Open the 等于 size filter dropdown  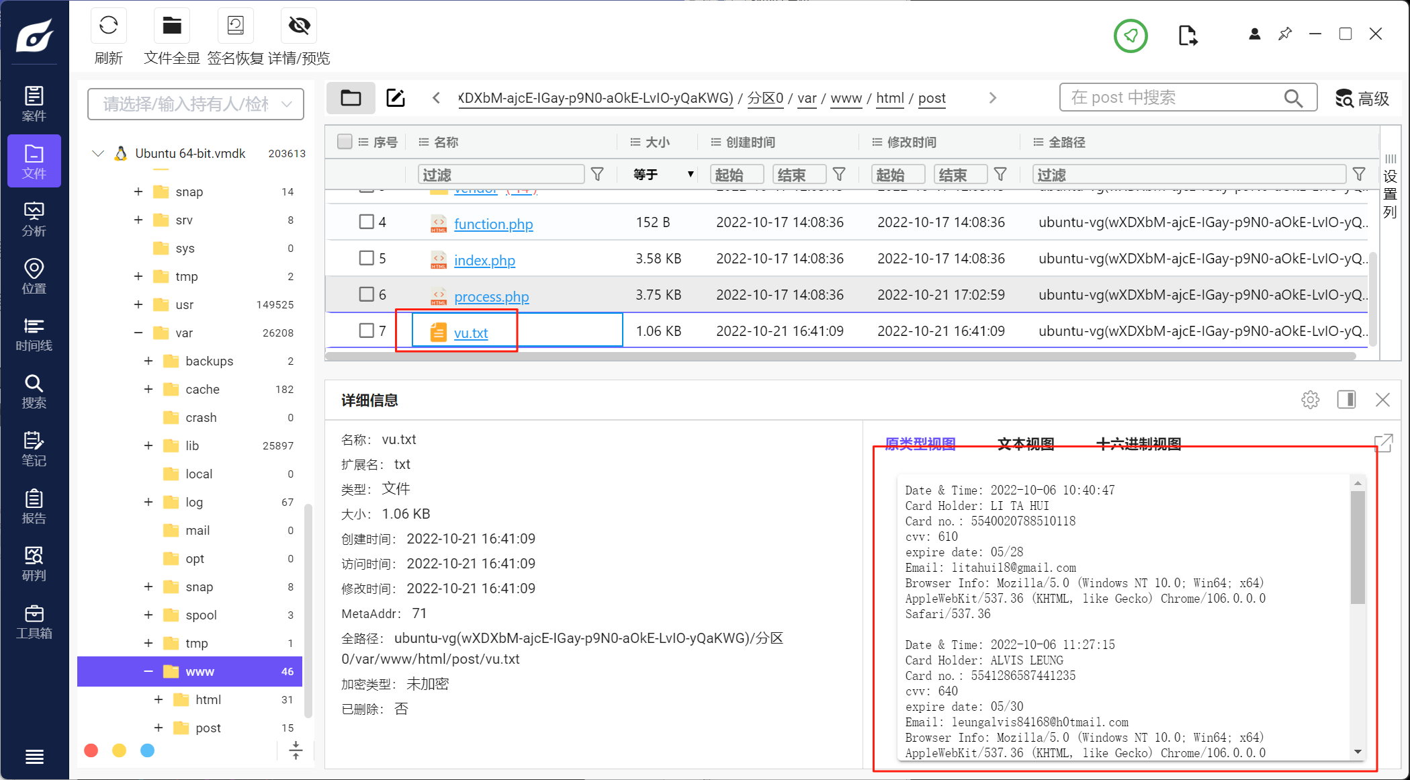[x=662, y=175]
